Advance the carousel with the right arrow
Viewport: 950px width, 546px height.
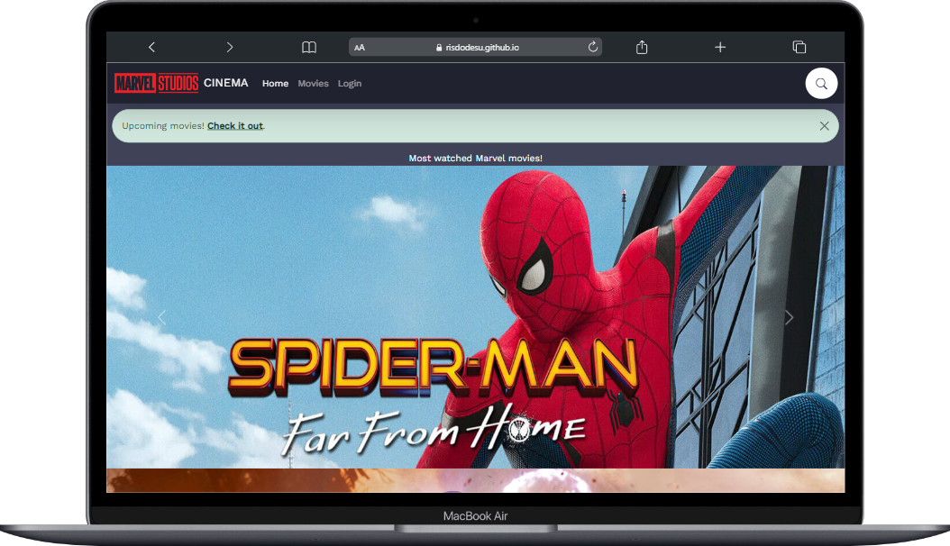(789, 317)
